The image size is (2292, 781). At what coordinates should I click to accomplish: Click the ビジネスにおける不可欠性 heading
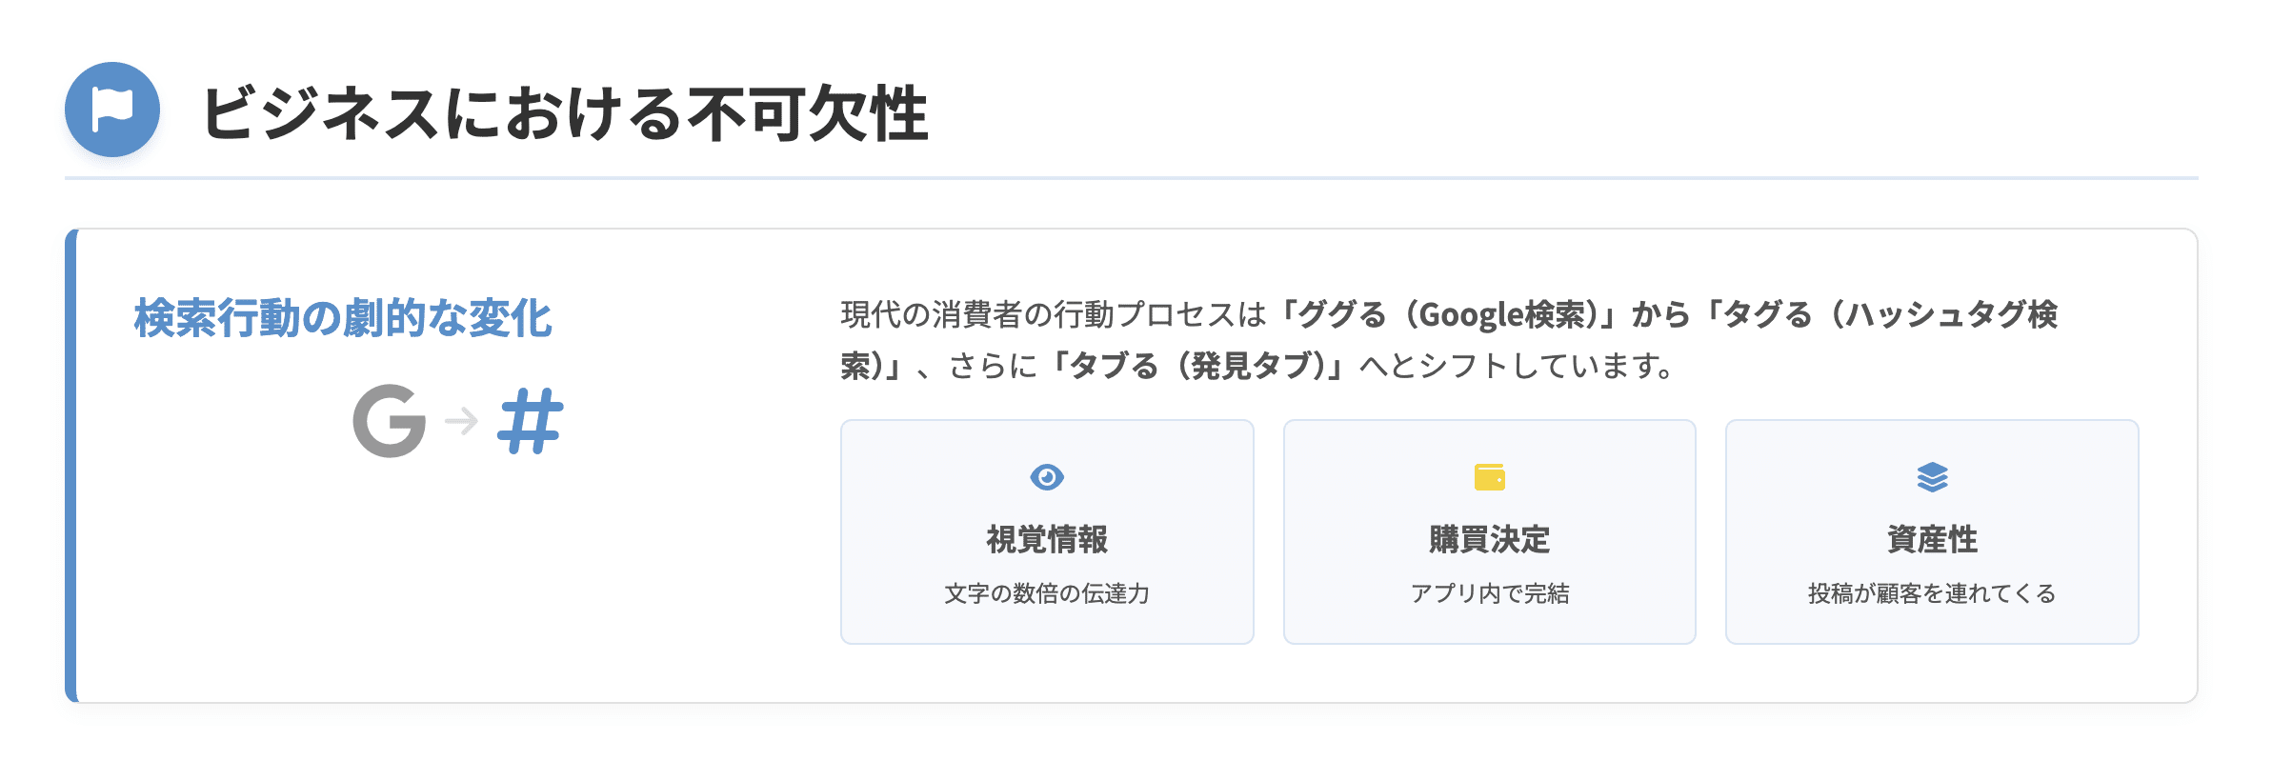(565, 113)
